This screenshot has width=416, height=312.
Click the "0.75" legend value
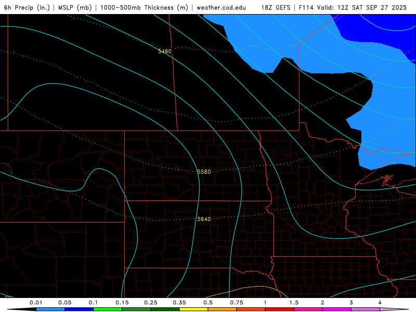click(x=237, y=303)
